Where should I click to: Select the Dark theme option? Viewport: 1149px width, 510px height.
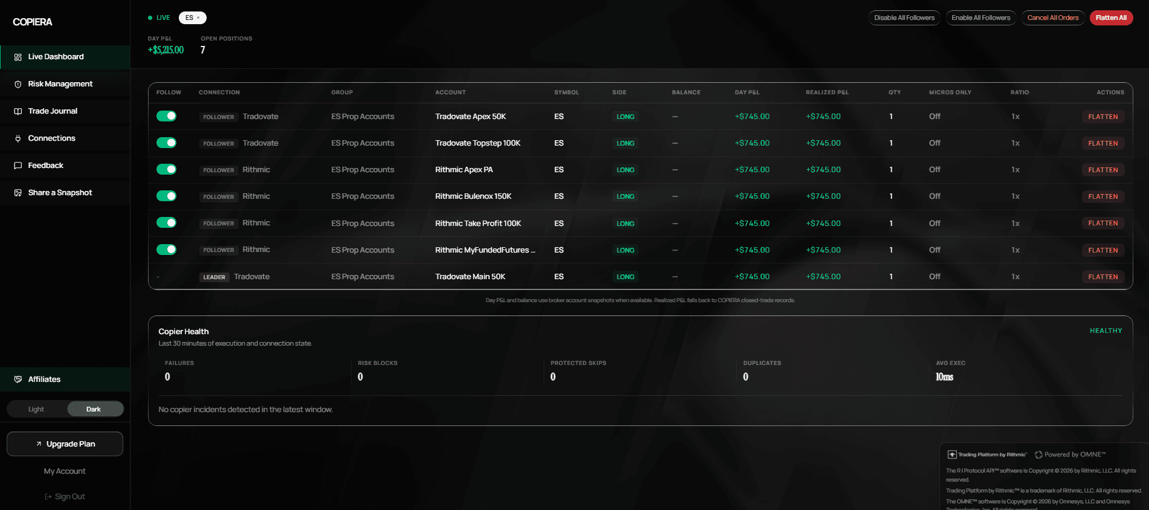[95, 409]
